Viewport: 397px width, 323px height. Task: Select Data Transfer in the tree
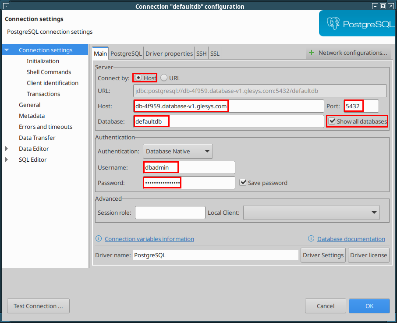tap(37, 138)
